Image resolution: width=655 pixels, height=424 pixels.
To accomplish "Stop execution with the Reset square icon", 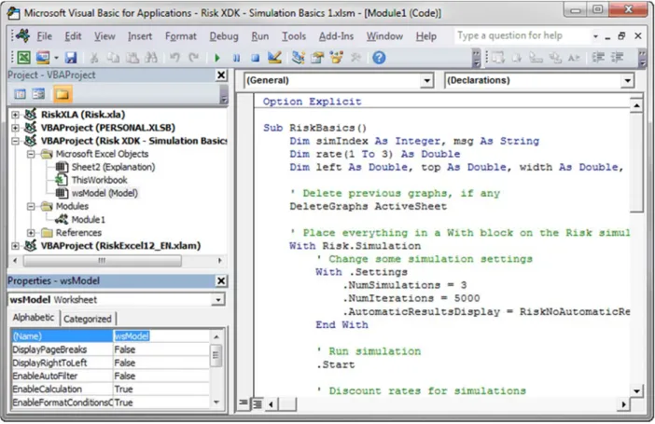I will [x=256, y=58].
